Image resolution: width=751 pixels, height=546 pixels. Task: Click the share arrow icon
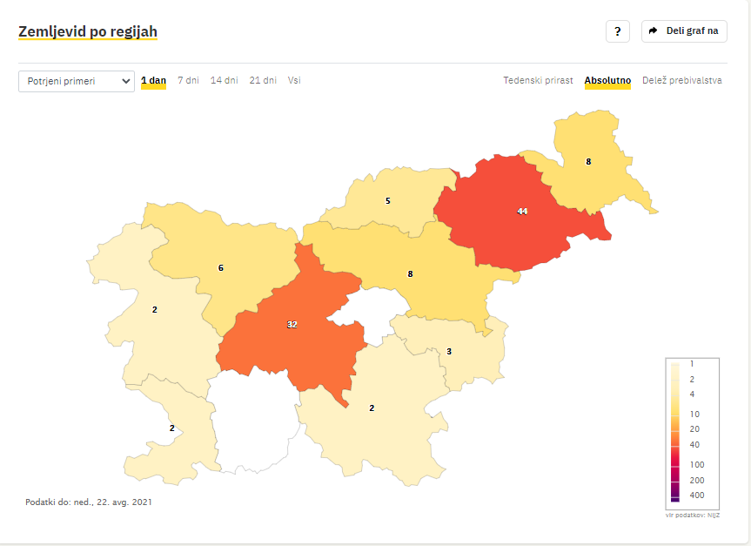tap(653, 30)
